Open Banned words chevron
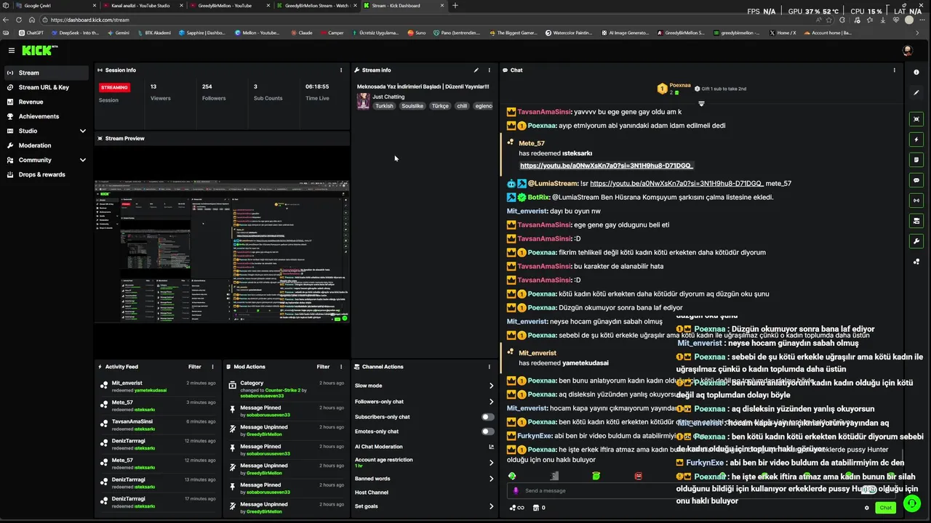The height and width of the screenshot is (523, 931). pyautogui.click(x=491, y=479)
